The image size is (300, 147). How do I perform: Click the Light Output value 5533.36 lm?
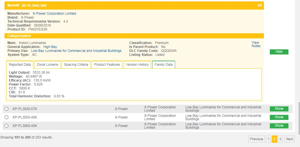(41, 72)
